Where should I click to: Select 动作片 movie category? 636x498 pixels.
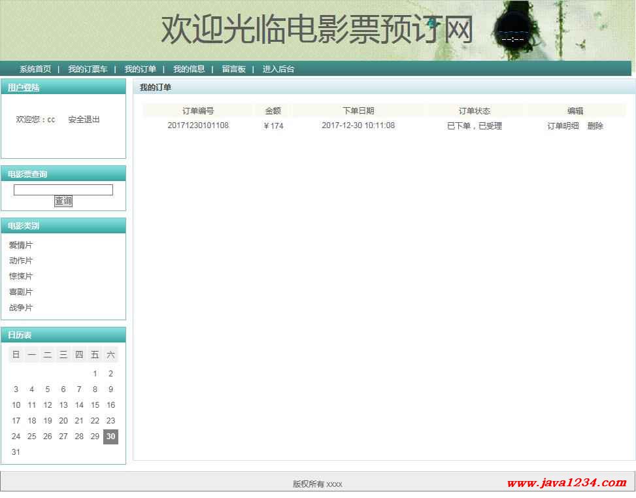[x=21, y=261]
